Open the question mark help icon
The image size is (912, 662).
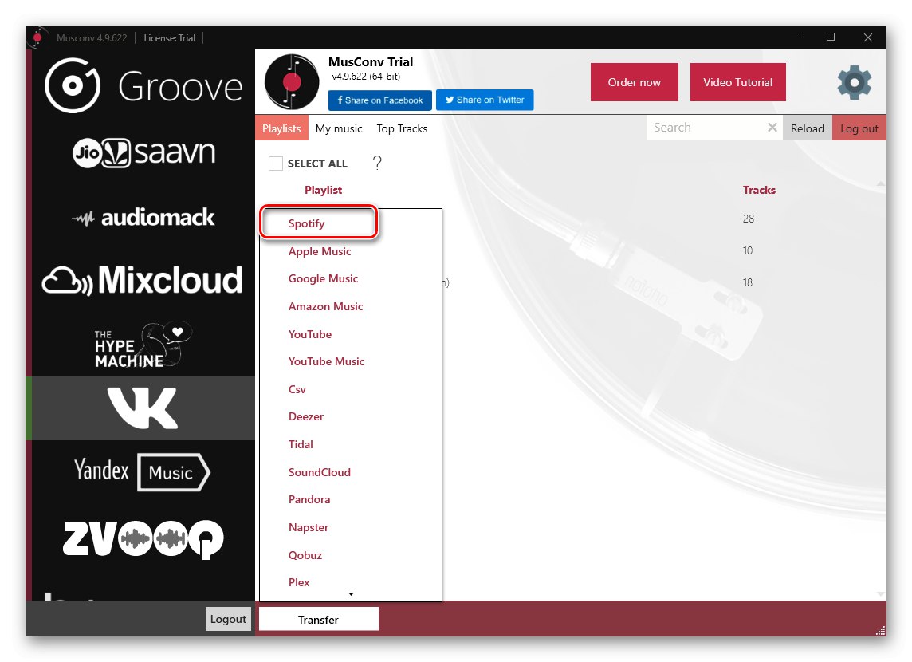point(377,162)
